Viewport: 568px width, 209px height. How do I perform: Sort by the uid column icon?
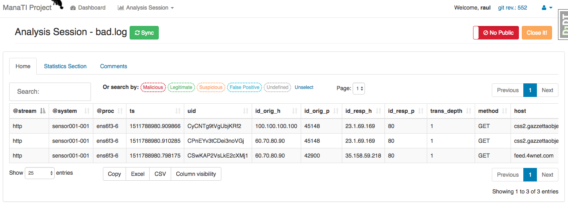pyautogui.click(x=246, y=111)
